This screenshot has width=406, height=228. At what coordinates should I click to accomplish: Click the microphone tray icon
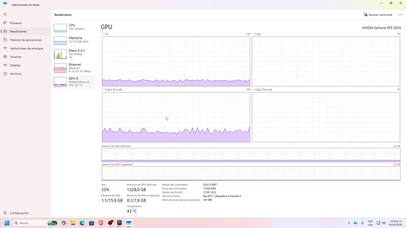(363, 223)
